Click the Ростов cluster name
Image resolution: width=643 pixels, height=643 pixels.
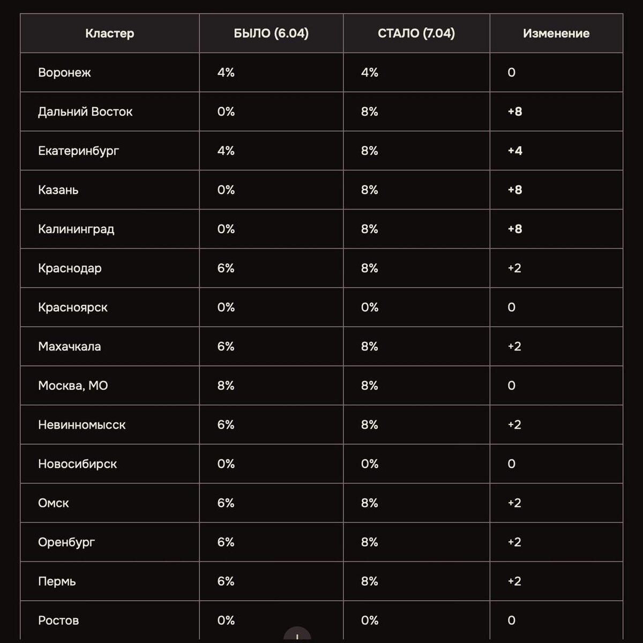coord(58,620)
